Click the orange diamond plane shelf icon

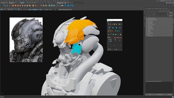coord(23,5)
